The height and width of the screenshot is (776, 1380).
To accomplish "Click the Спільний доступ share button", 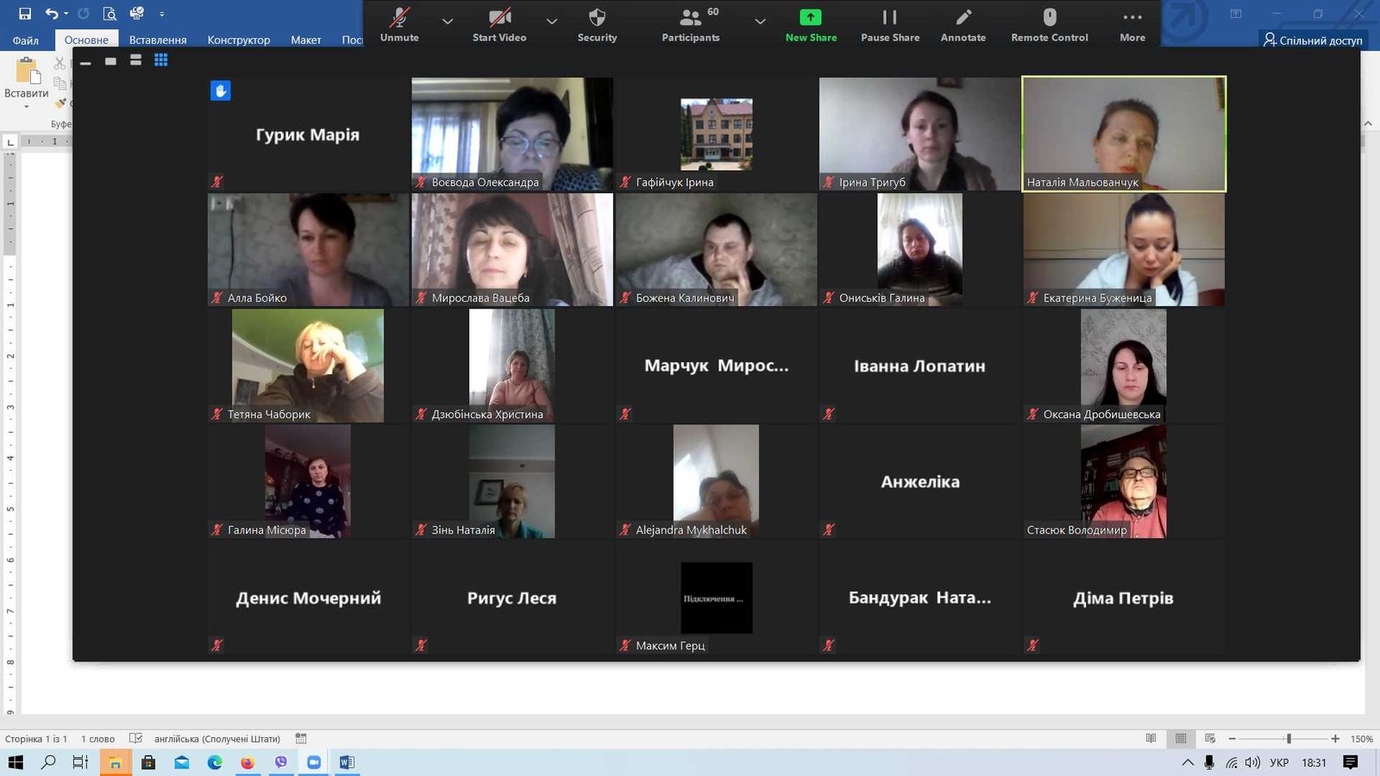I will click(x=1313, y=40).
